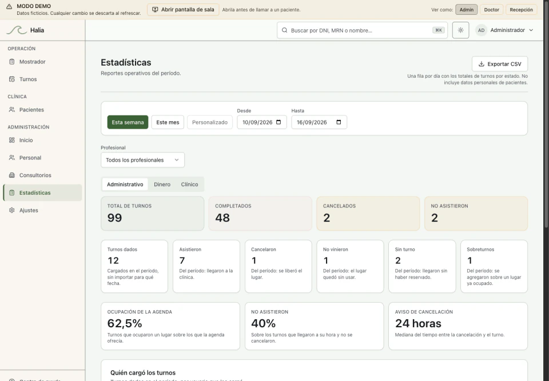Click the Ajustes gear icon

pos(12,210)
